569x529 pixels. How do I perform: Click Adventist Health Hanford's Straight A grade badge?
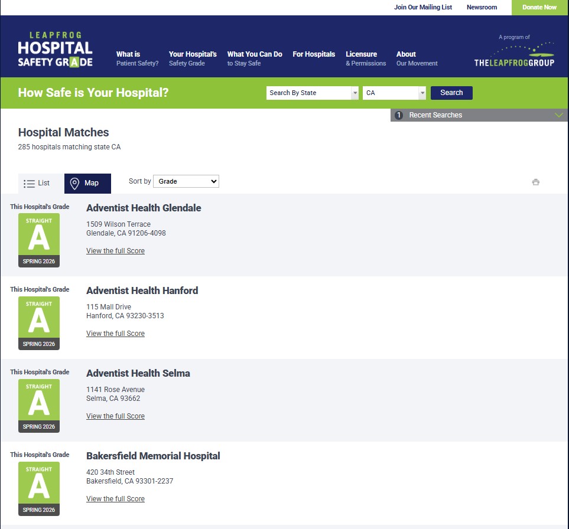(x=39, y=323)
